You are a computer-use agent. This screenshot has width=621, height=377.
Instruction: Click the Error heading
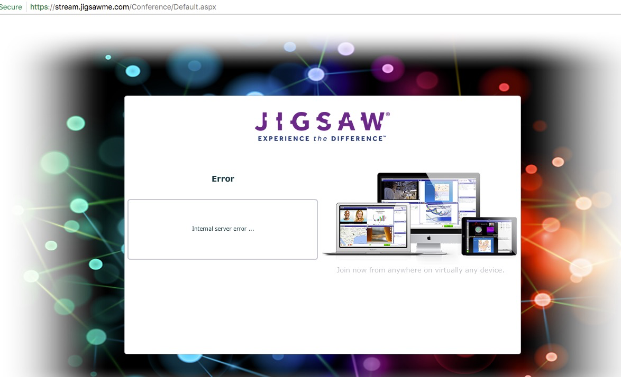(223, 179)
